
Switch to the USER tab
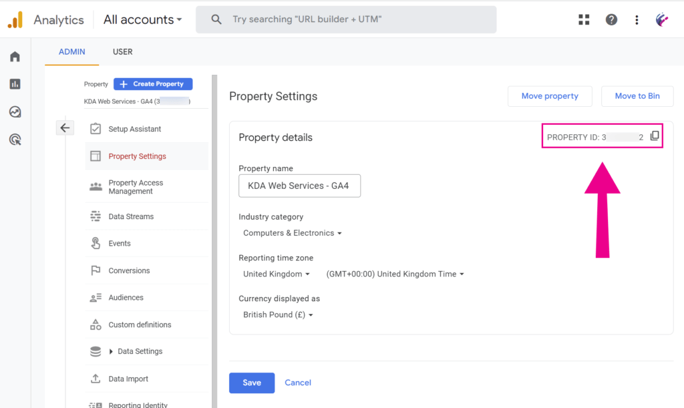click(123, 52)
